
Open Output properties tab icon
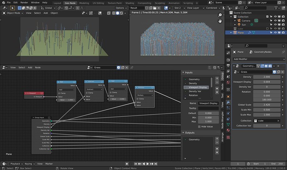[228, 66]
